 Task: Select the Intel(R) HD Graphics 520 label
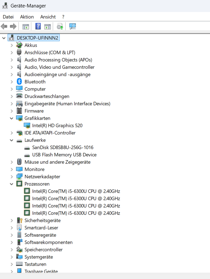click(x=57, y=126)
